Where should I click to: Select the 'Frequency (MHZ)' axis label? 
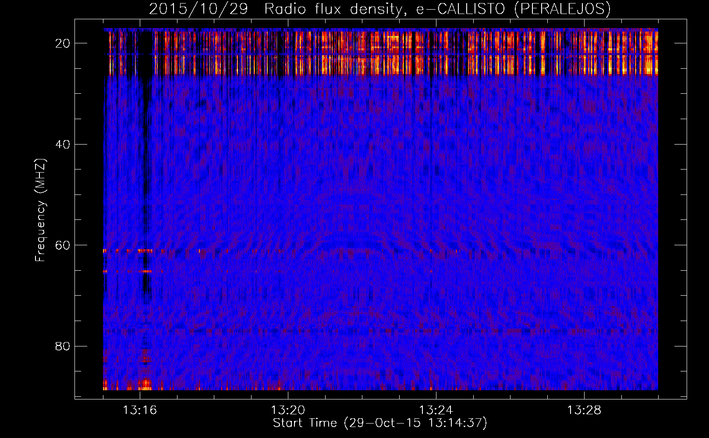coord(40,210)
